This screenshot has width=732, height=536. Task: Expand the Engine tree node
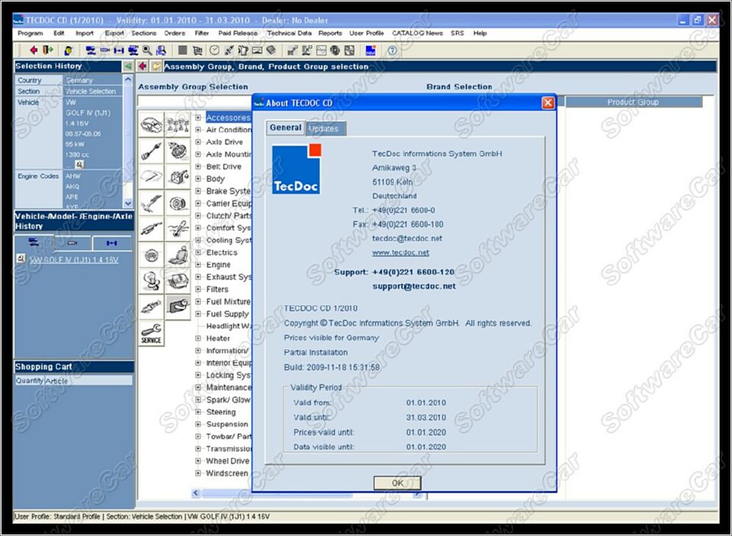[198, 264]
